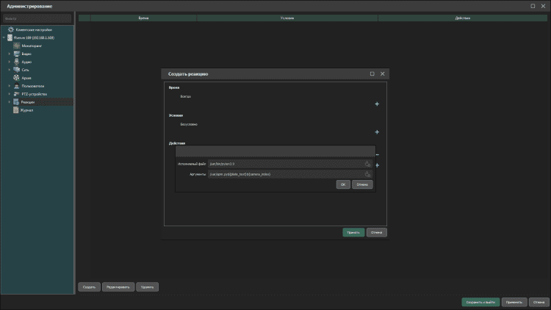Select PTZ-устройства in the tree
551x310 pixels.
click(34, 94)
